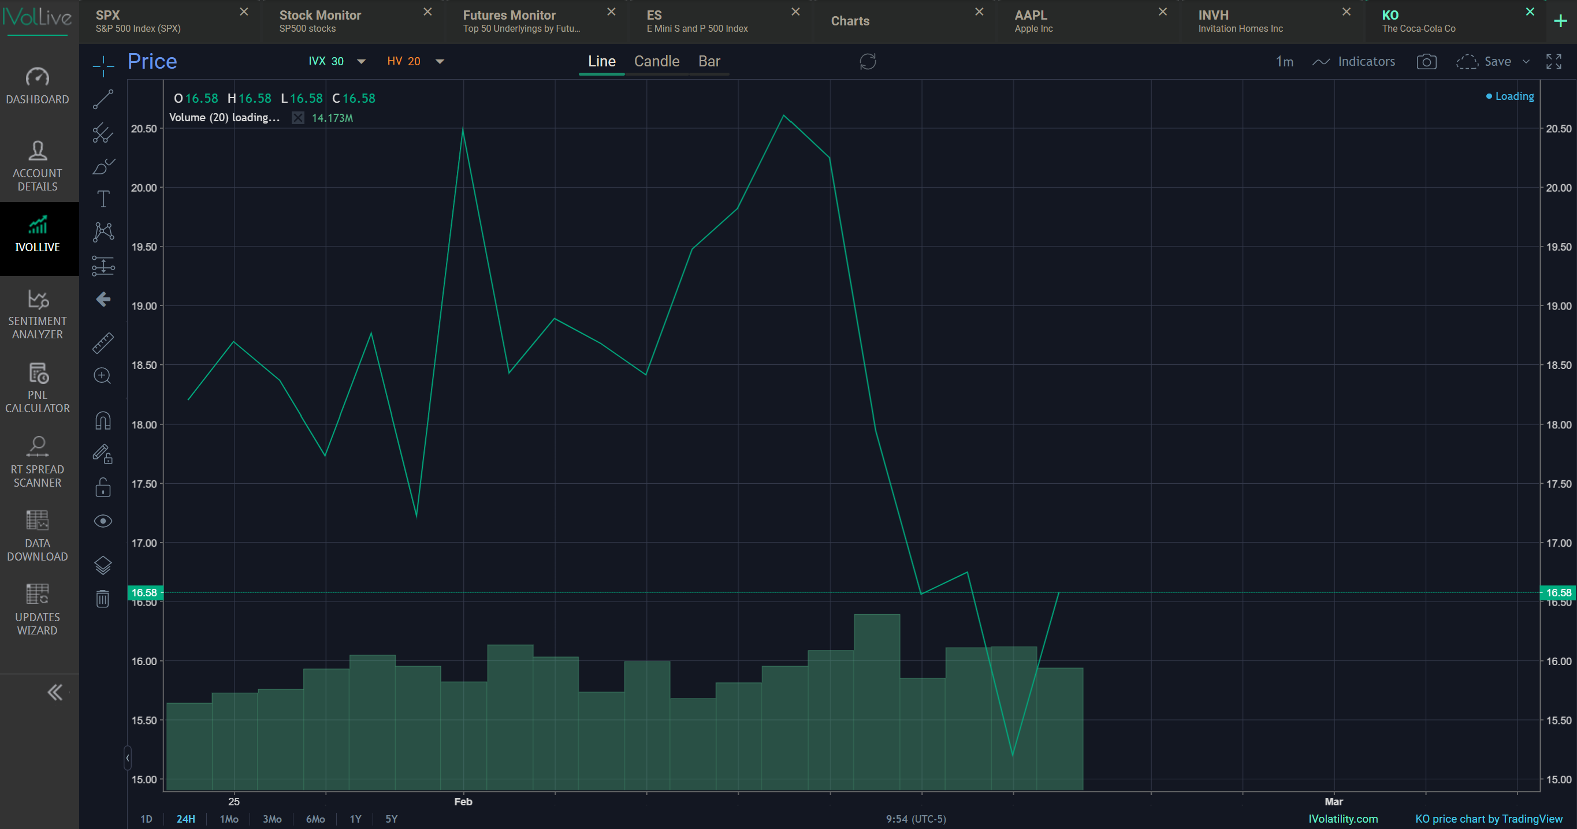Switch to Bar chart type
Screen dimensions: 1577x829
709,61
